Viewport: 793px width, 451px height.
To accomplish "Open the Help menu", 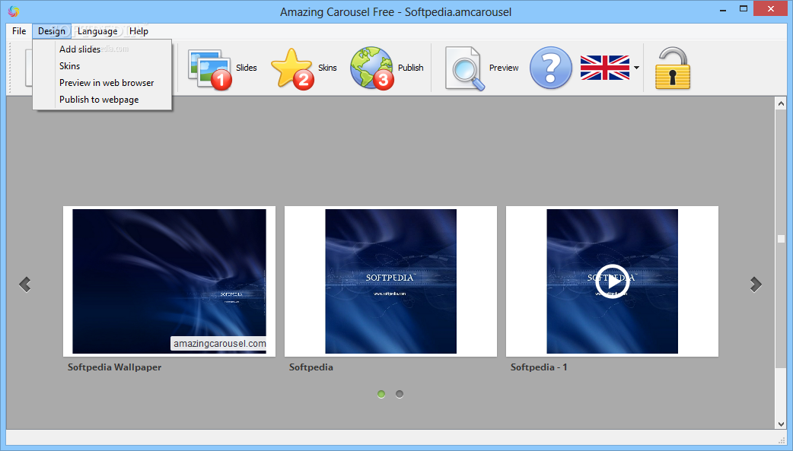I will (139, 31).
